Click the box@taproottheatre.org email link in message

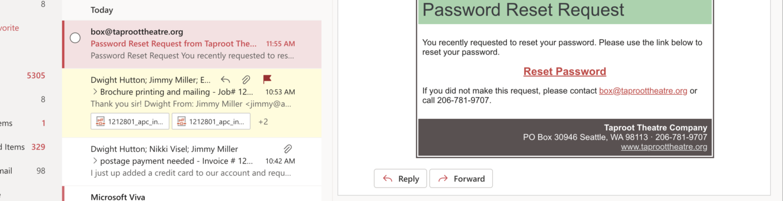click(x=643, y=90)
